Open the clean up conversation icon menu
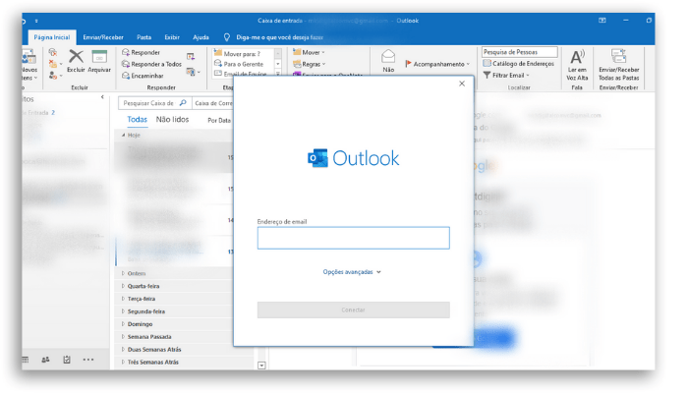Image resolution: width=688 pixels, height=393 pixels. pyautogui.click(x=55, y=64)
